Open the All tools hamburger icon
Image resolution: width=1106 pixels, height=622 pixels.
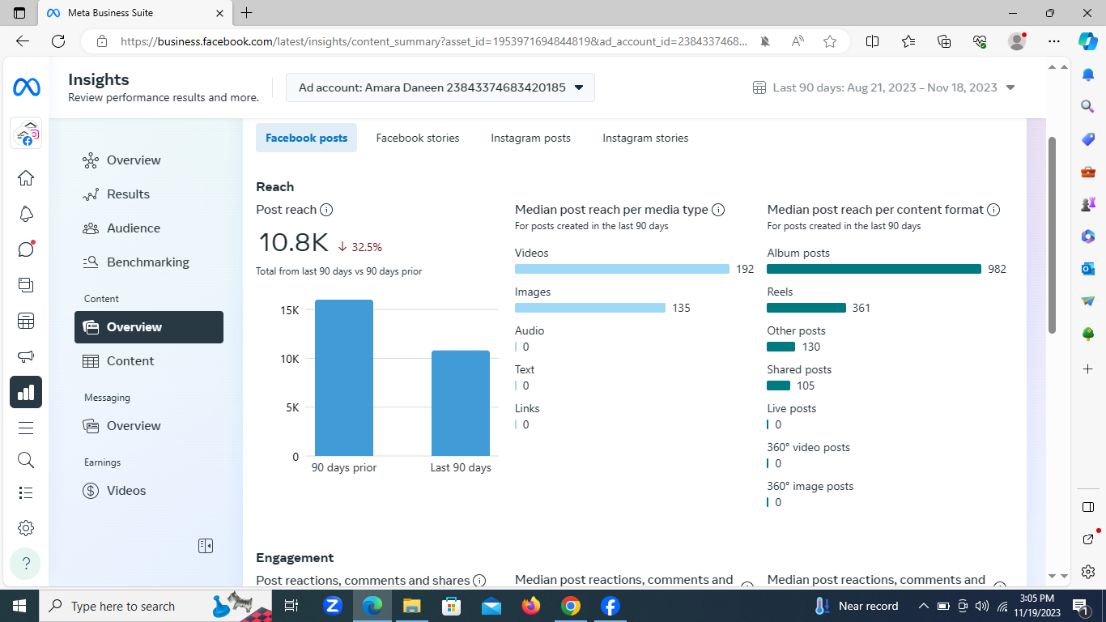(26, 428)
